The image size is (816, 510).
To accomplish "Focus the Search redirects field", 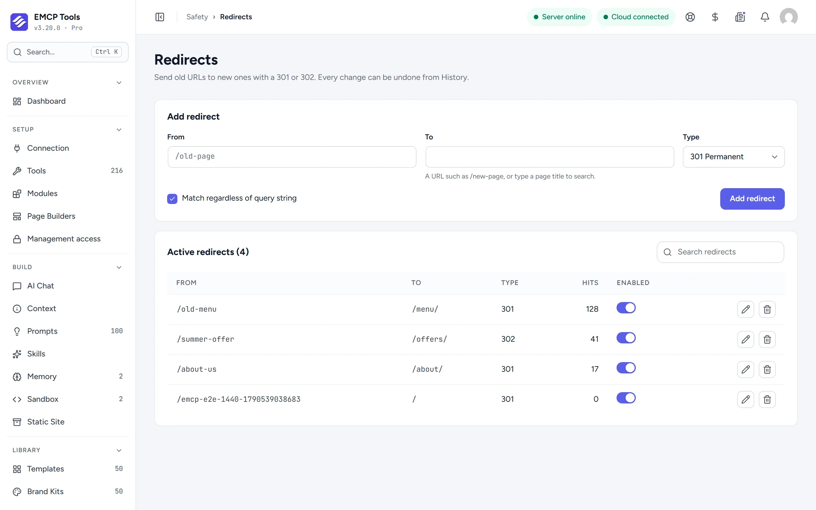I will click(x=720, y=252).
